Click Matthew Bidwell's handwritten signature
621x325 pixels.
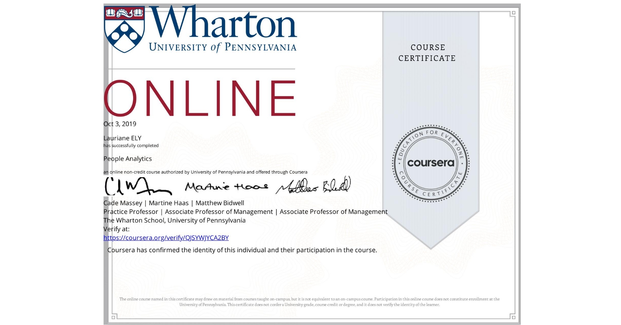(313, 185)
